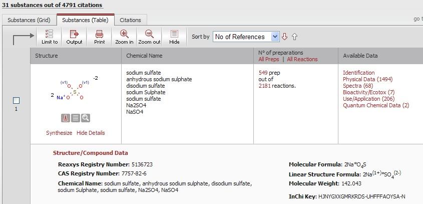Open the Citations tab
Viewport: 423px width, 204px height.
click(130, 20)
